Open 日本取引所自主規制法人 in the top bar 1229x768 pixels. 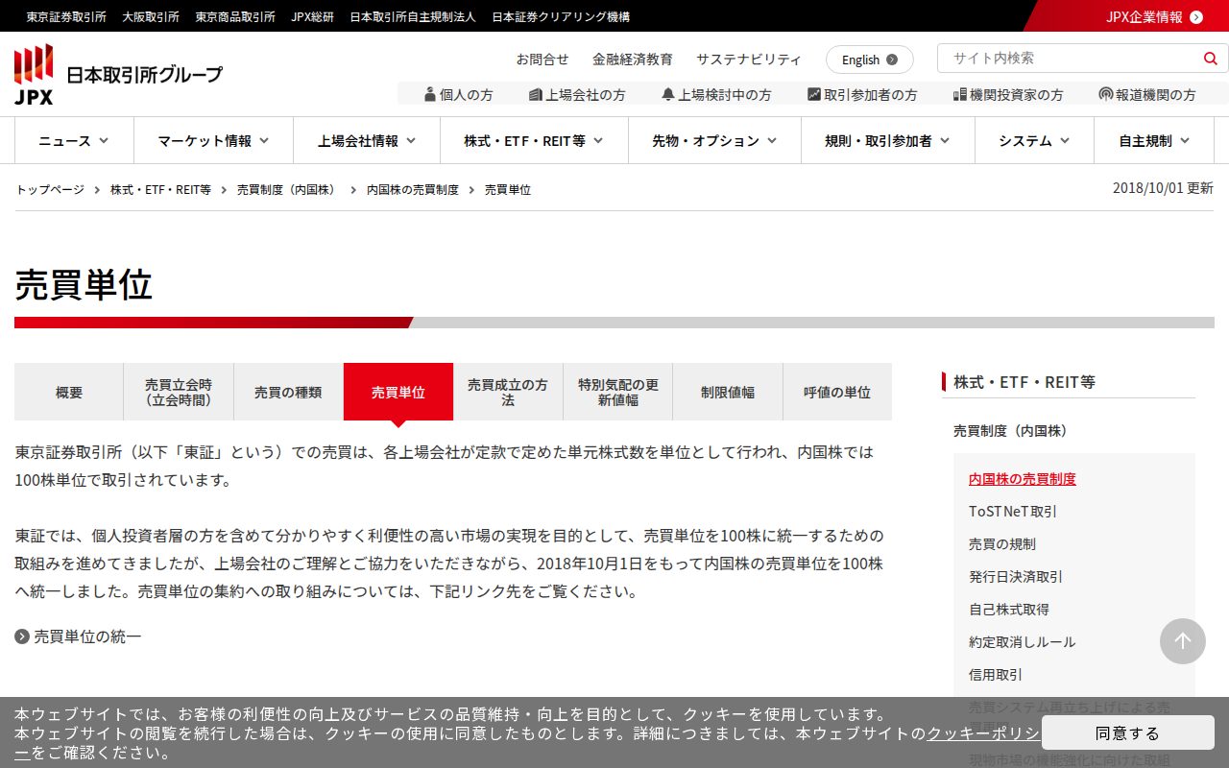click(x=413, y=16)
